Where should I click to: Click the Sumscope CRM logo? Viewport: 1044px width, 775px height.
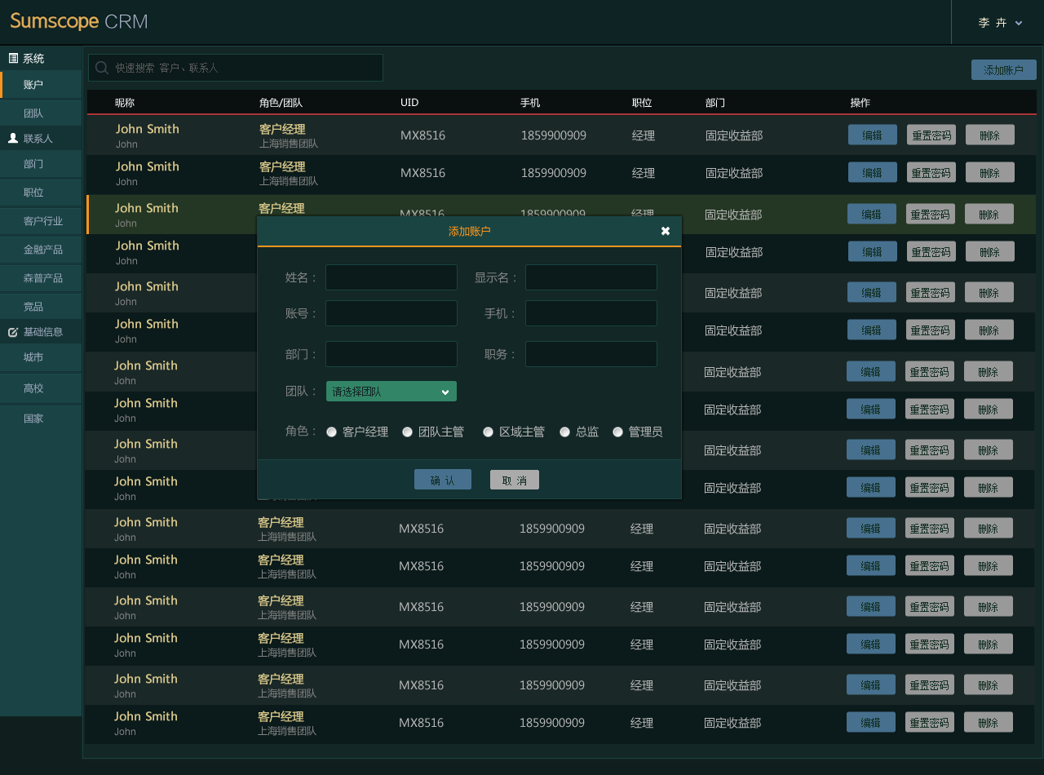(x=79, y=21)
